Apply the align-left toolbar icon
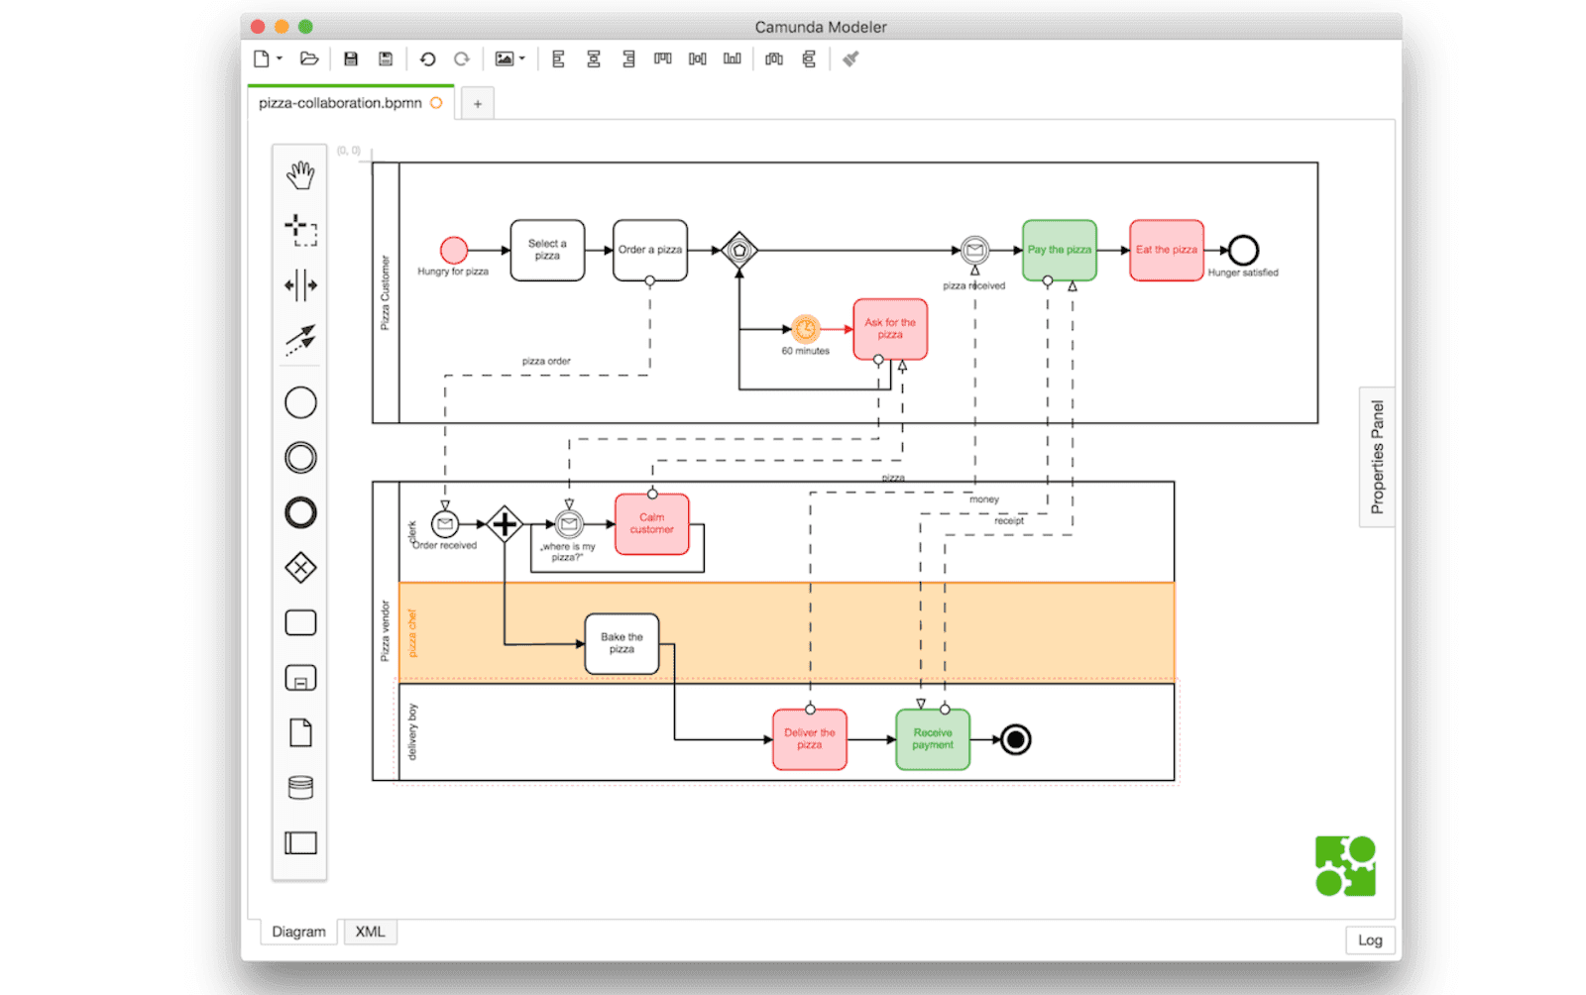The height and width of the screenshot is (995, 1586). pyautogui.click(x=557, y=59)
